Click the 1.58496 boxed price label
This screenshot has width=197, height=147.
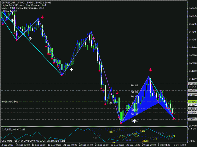click(x=192, y=113)
